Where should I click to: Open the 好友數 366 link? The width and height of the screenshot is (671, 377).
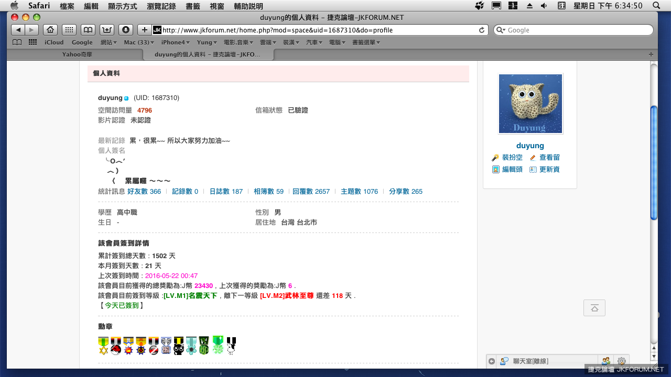(144, 192)
